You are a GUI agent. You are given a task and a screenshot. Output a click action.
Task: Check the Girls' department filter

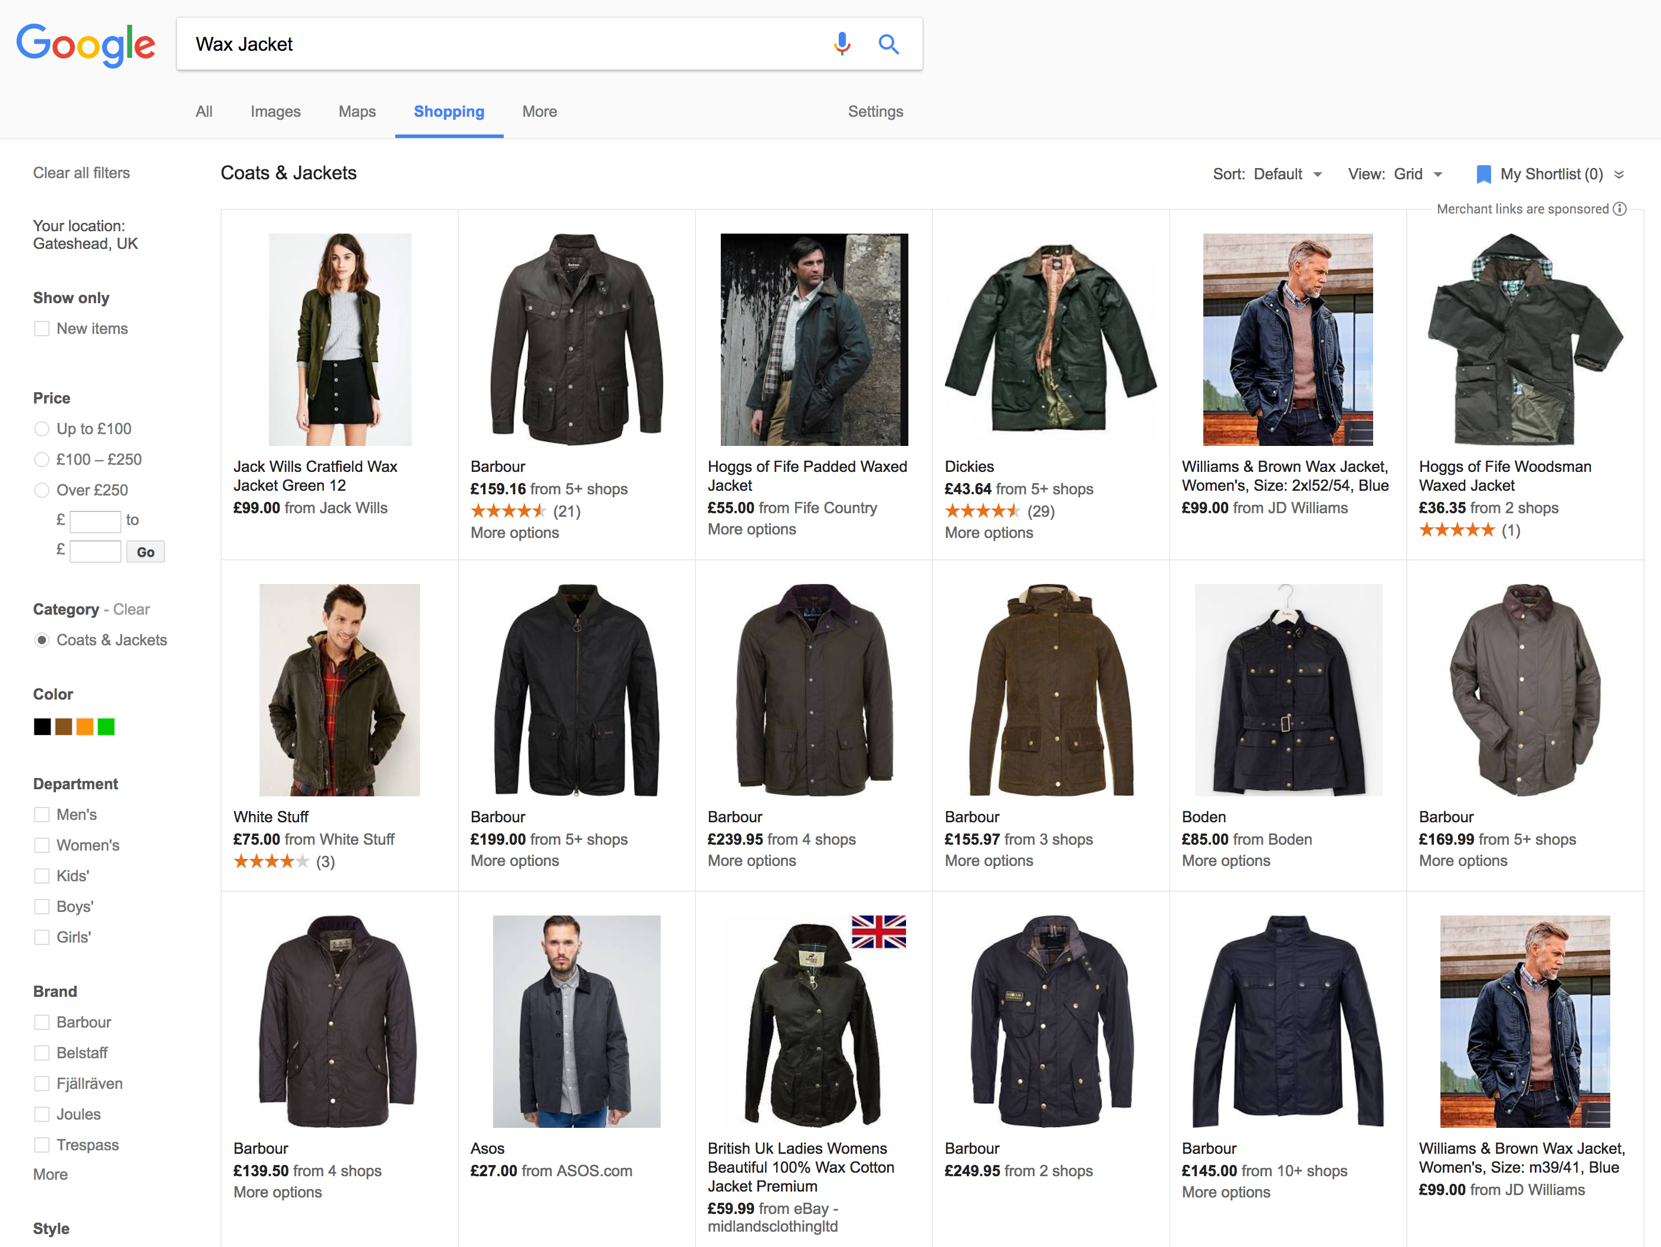pyautogui.click(x=42, y=938)
